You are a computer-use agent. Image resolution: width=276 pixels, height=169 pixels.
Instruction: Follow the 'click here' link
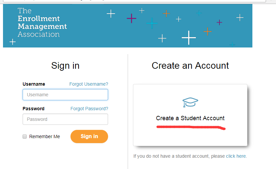click(236, 156)
